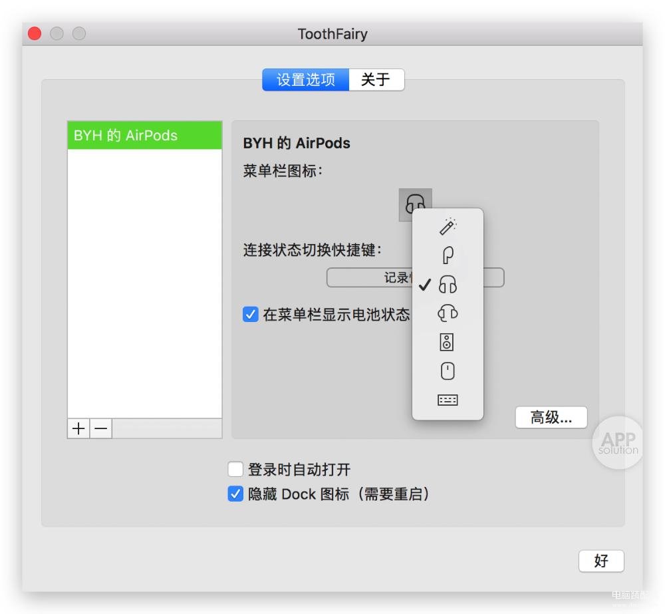665x614 pixels.
Task: Click the 高级... button
Action: pos(551,418)
